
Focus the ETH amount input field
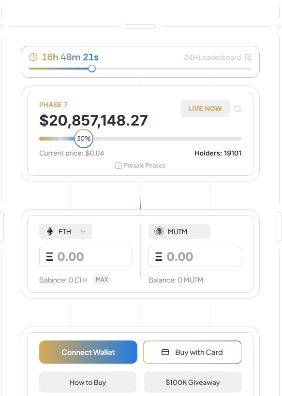click(86, 257)
